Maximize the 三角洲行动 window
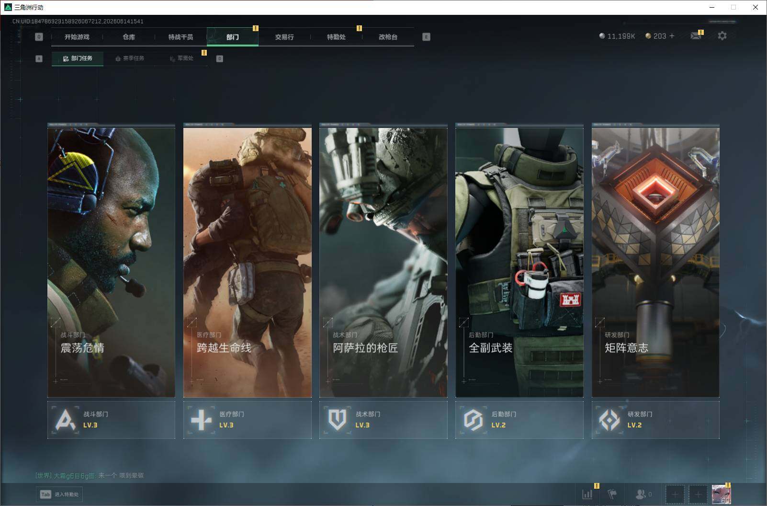The height and width of the screenshot is (506, 767). coord(733,7)
